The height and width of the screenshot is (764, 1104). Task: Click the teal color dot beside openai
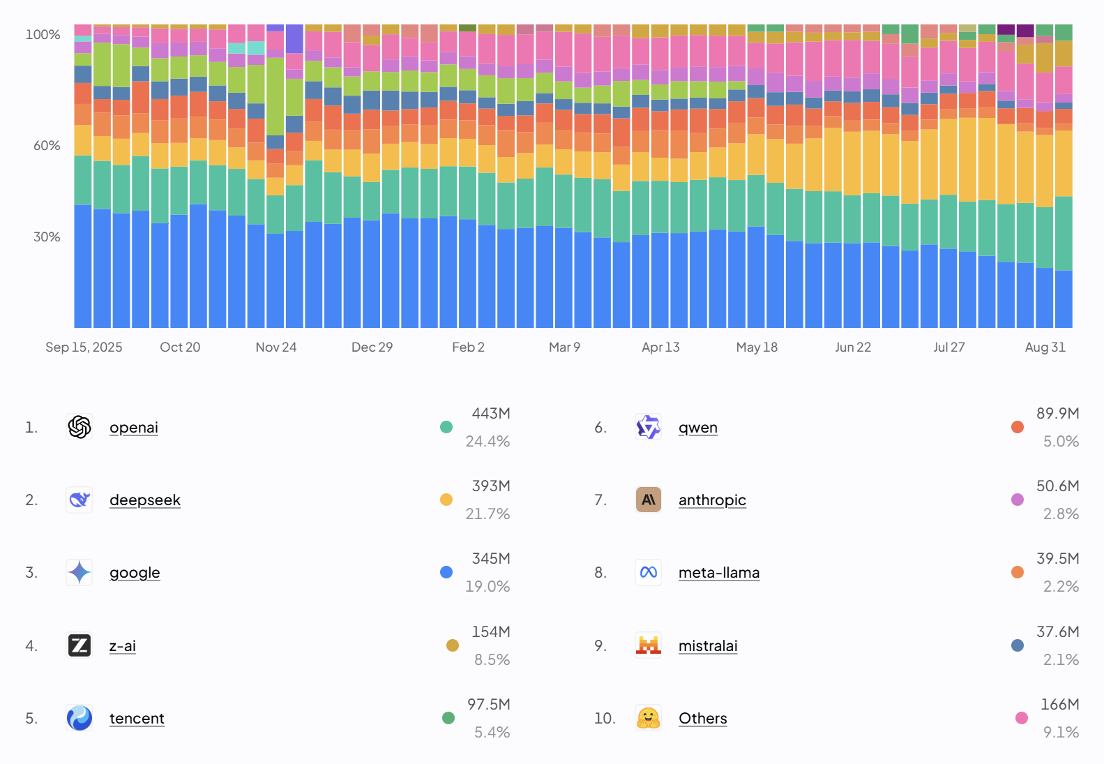(446, 427)
